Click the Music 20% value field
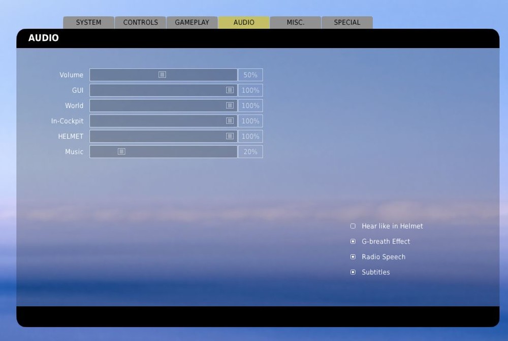508x341 pixels. 250,151
